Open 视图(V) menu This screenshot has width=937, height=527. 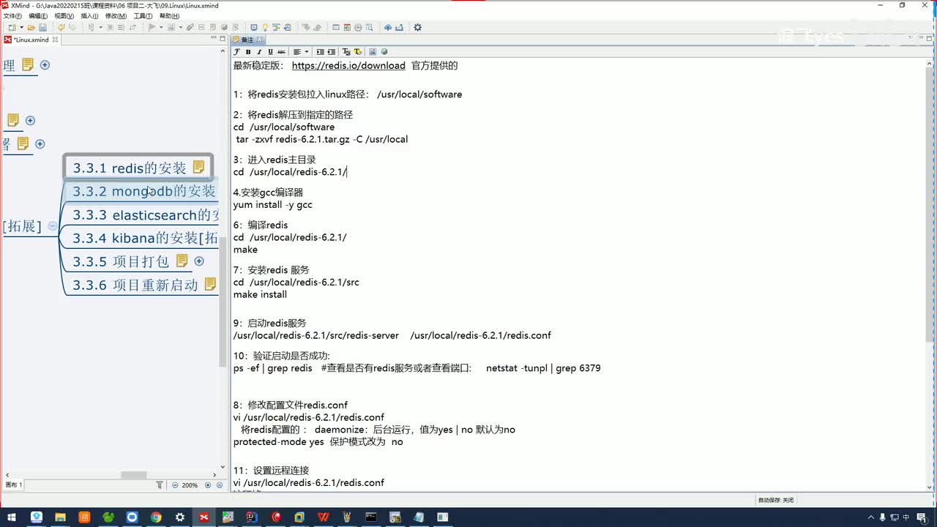64,15
